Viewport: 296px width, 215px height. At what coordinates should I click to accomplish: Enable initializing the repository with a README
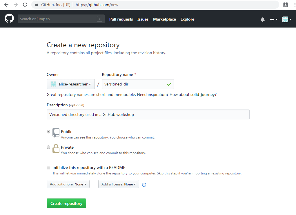coord(48,167)
